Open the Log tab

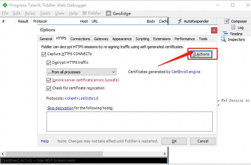tap(238, 28)
